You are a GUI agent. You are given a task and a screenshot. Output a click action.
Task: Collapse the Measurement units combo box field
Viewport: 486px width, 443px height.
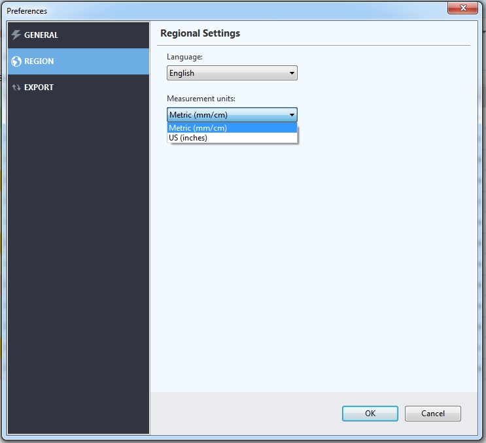(x=226, y=115)
